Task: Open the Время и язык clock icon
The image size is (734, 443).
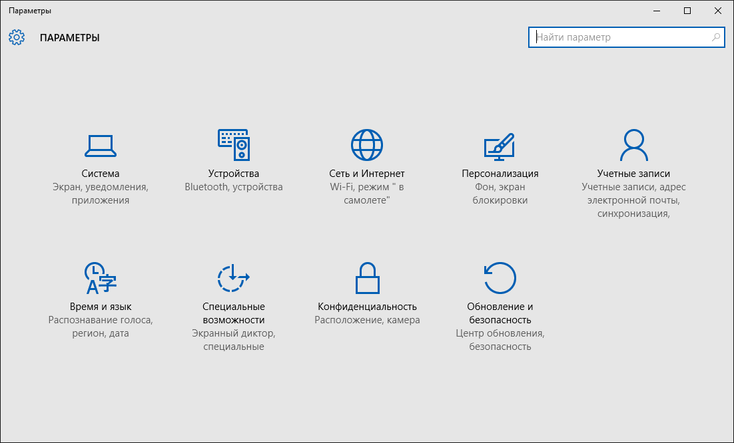Action: click(100, 278)
